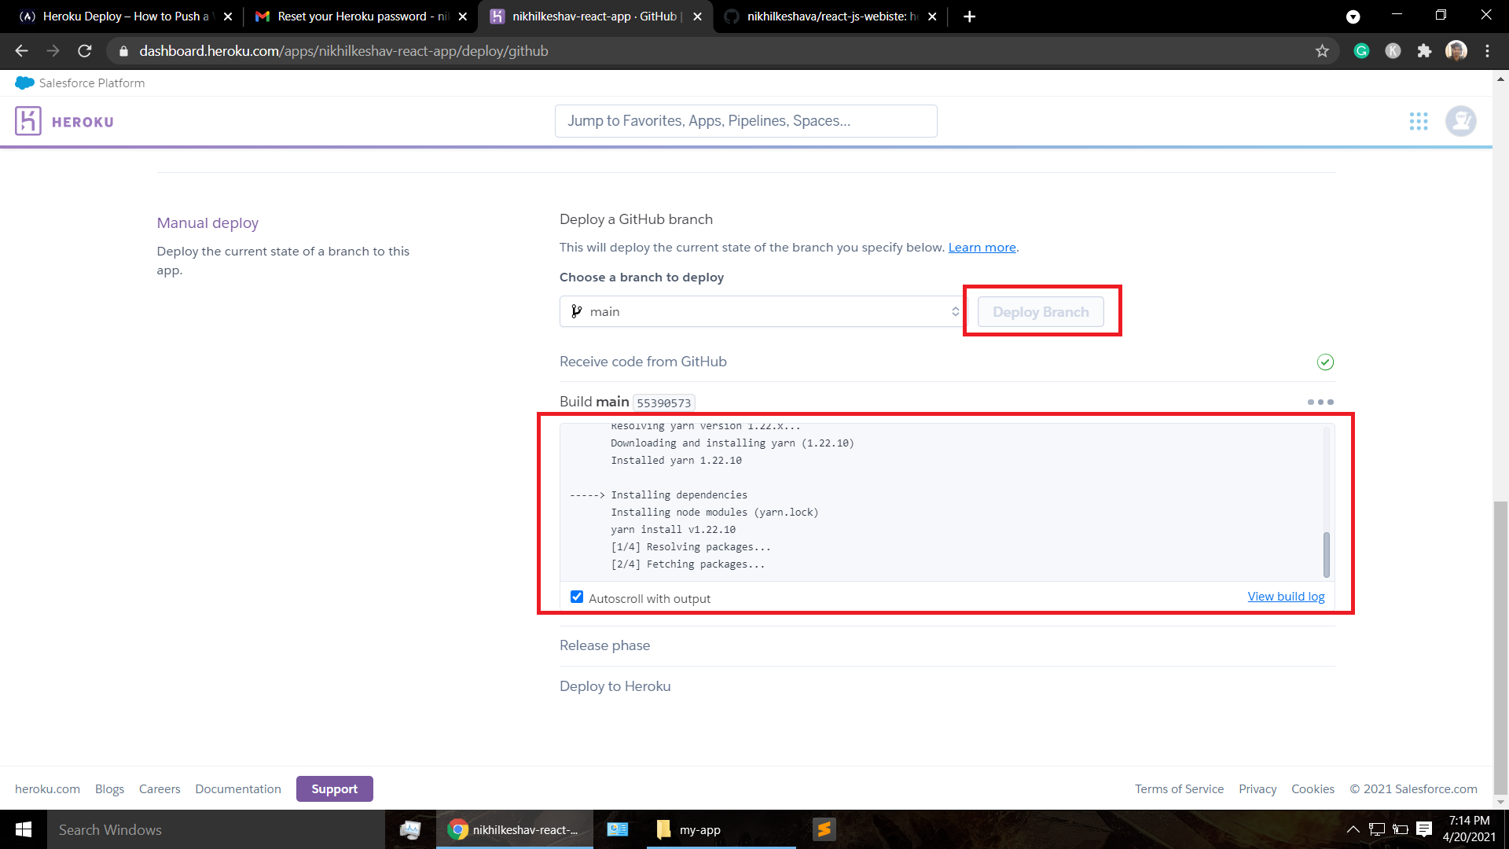This screenshot has height=849, width=1509.
Task: Open Chrome profile picture menu
Action: tap(1456, 51)
